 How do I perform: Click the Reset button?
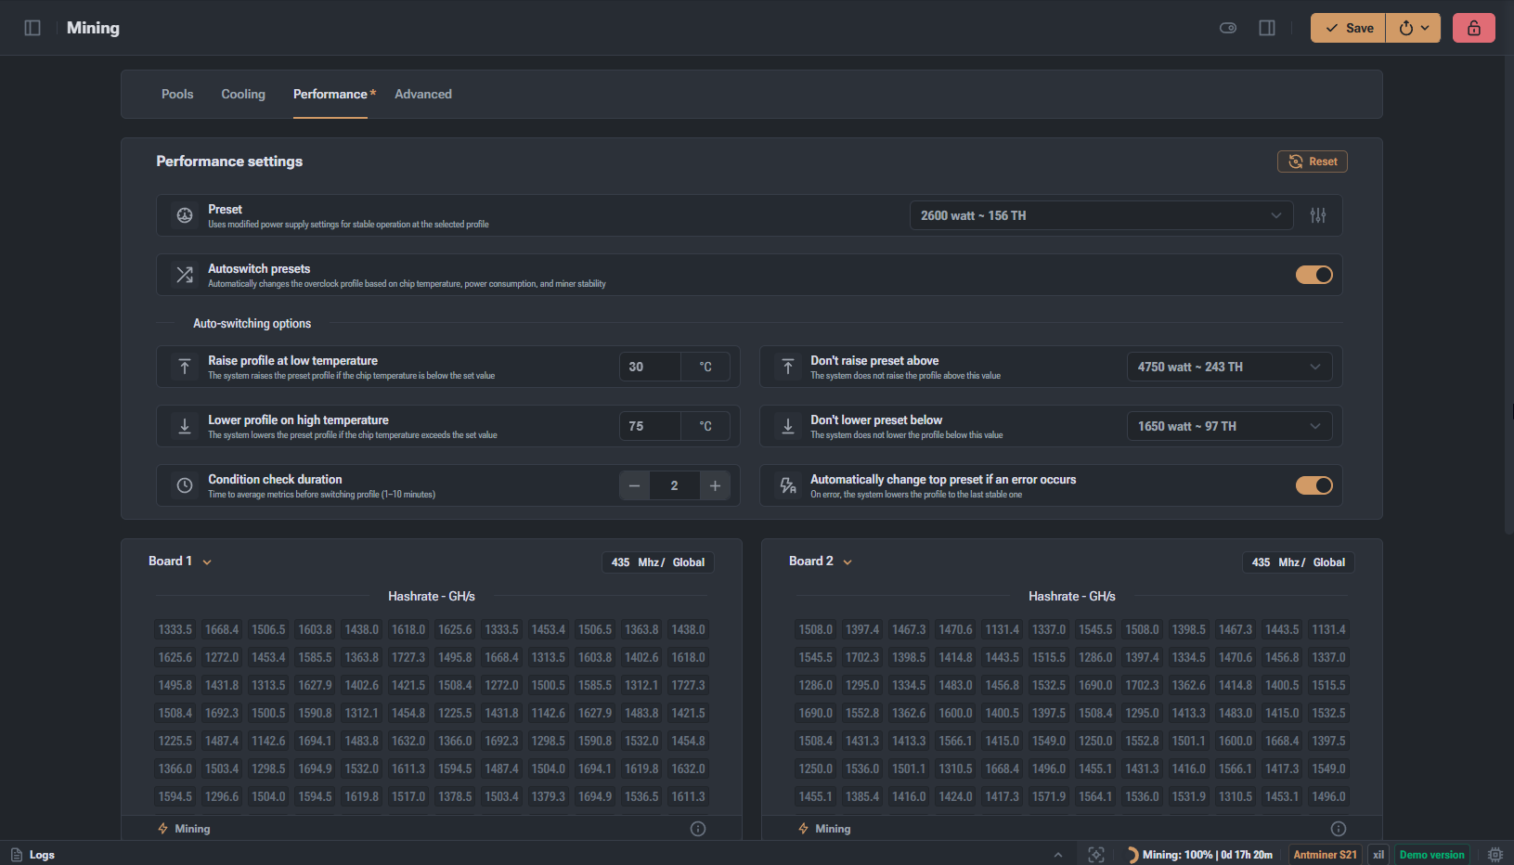(x=1313, y=161)
